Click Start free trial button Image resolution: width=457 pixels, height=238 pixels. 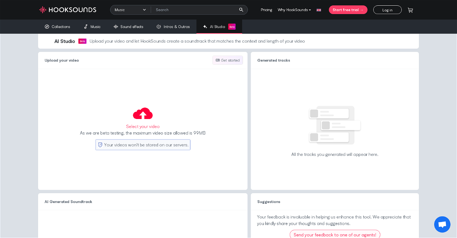(x=348, y=10)
